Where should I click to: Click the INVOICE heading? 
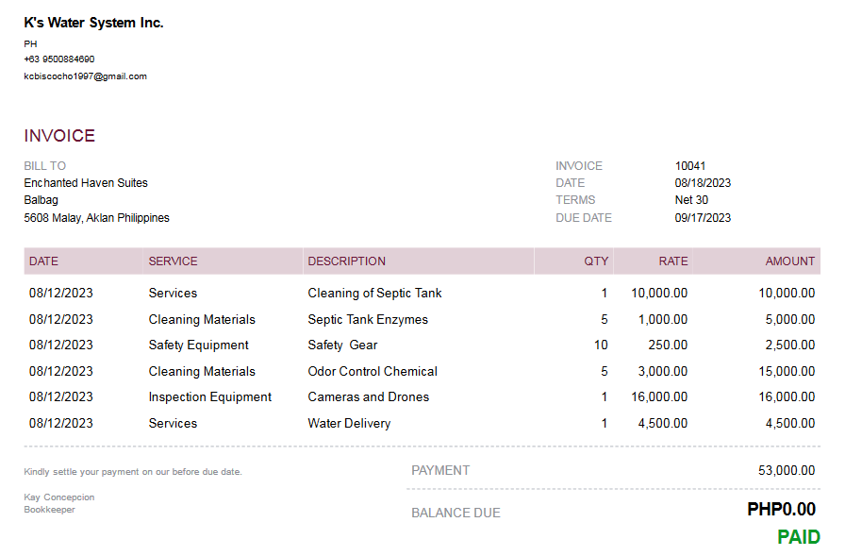click(59, 136)
